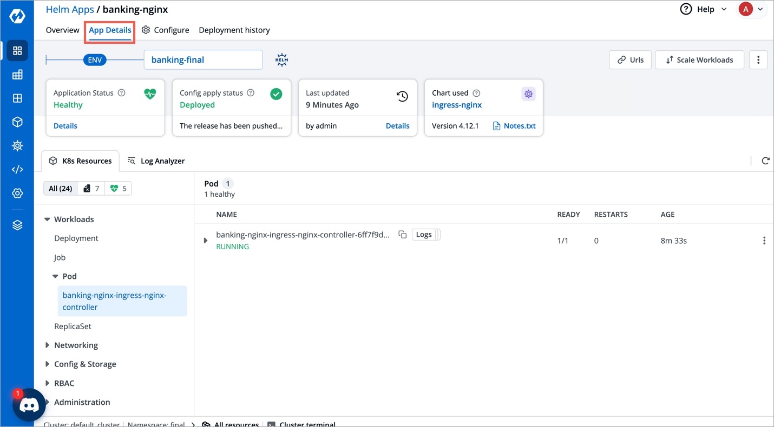The height and width of the screenshot is (427, 774).
Task: Filter by the 7 hibernated-status chip
Action: (x=91, y=188)
